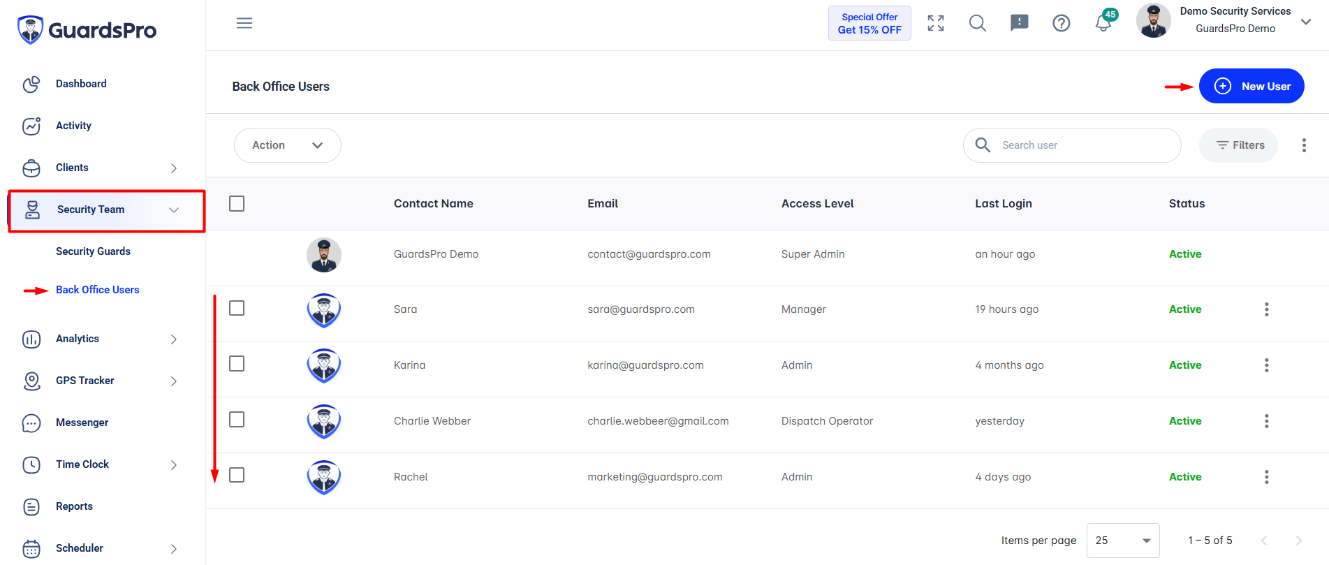Open the help question mark icon

(x=1062, y=23)
